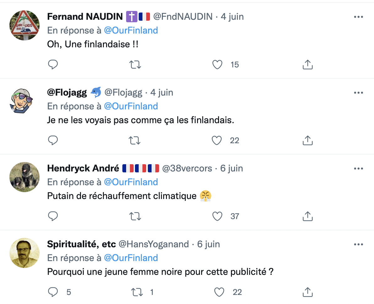Retweet Hendryck André's climate tweet
The height and width of the screenshot is (304, 374).
[x=135, y=216]
